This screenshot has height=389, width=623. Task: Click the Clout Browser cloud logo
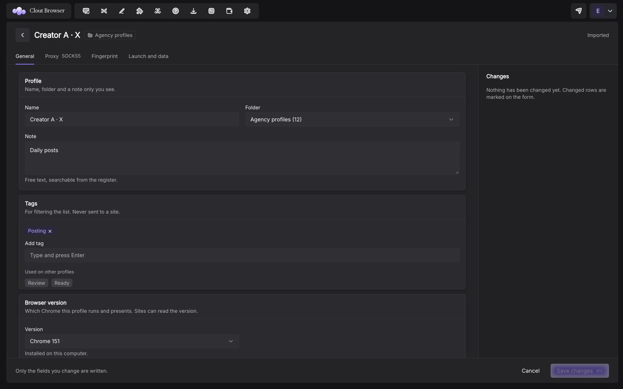(x=19, y=11)
